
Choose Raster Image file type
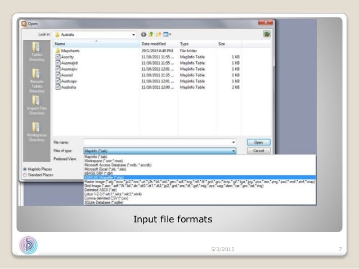click(x=200, y=182)
